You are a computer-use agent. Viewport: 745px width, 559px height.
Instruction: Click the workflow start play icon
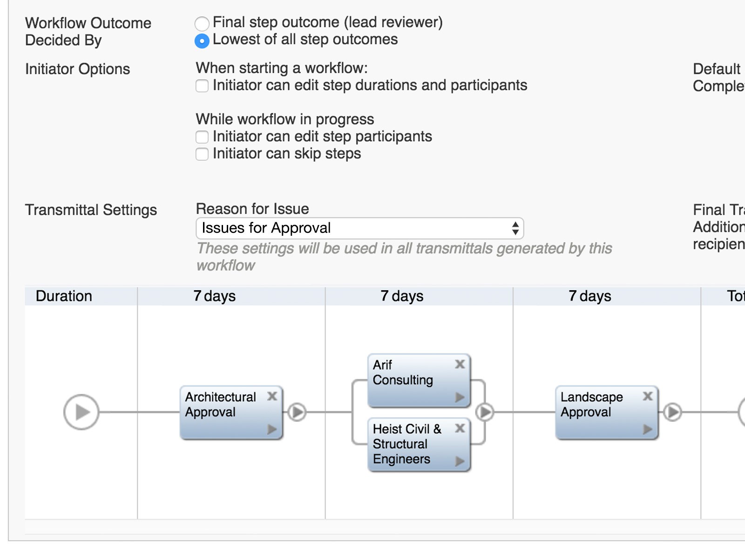pyautogui.click(x=81, y=412)
